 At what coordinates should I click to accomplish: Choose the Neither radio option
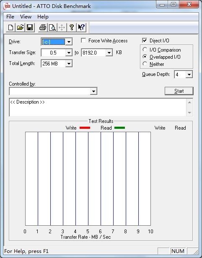pyautogui.click(x=145, y=64)
